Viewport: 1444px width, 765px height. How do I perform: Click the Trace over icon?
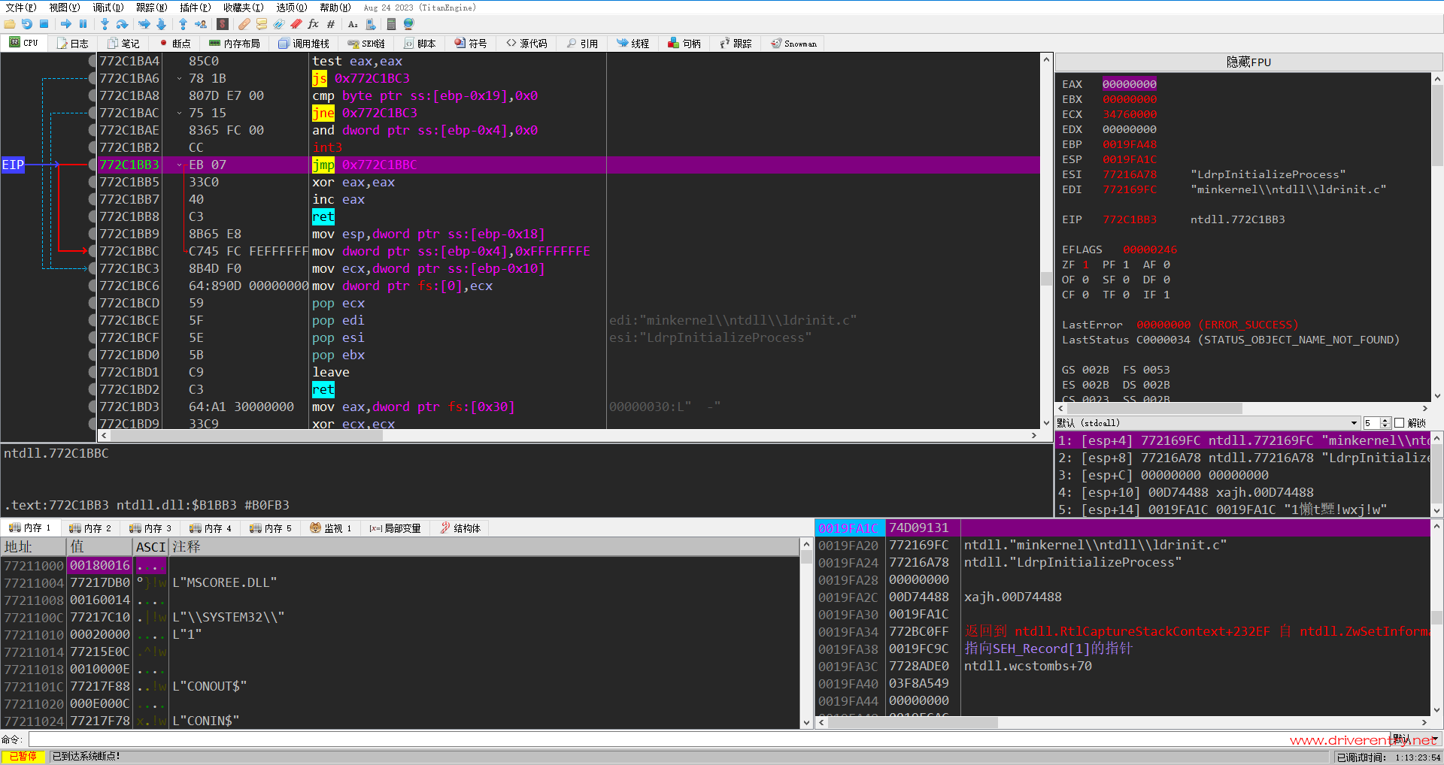point(161,24)
